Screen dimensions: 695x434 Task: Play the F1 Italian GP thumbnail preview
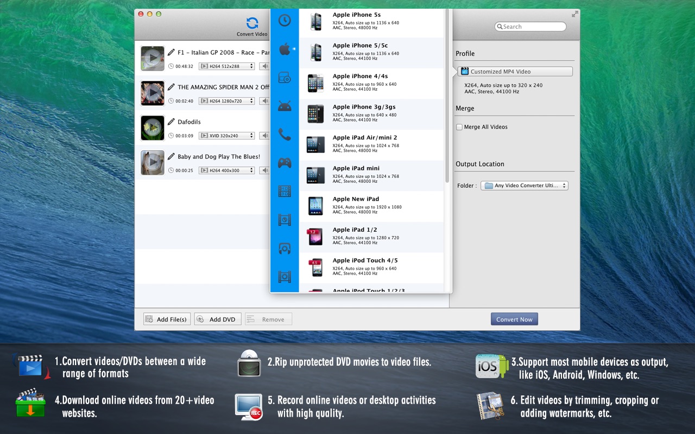click(153, 59)
